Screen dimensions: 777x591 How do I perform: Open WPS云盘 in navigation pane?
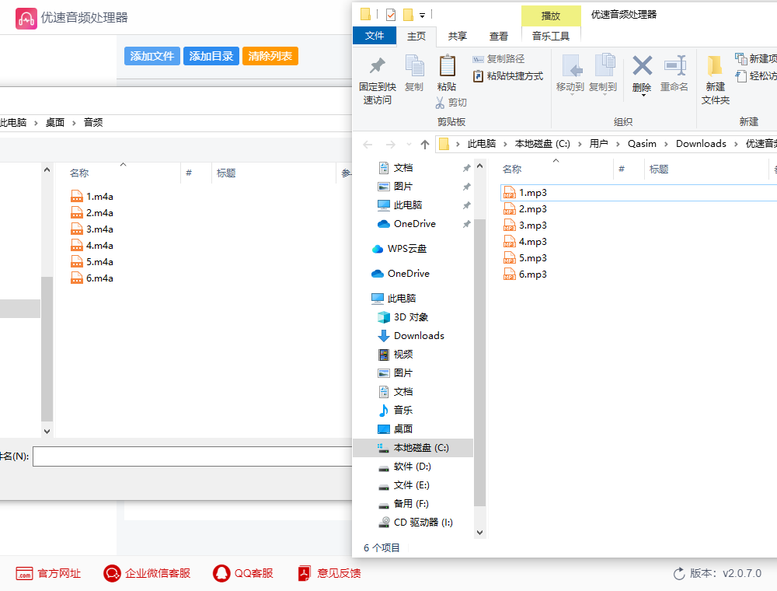(x=399, y=249)
